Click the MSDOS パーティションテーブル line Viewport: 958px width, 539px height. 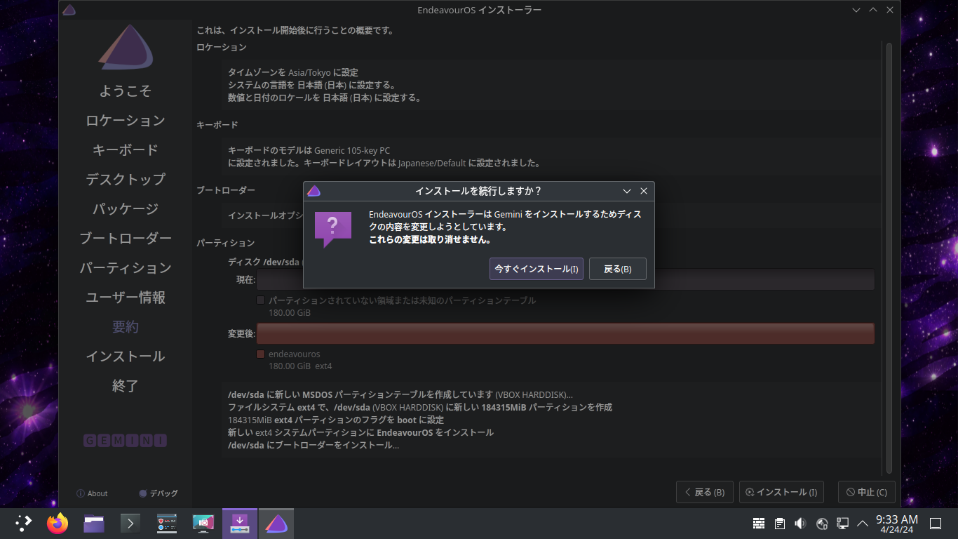[400, 394]
